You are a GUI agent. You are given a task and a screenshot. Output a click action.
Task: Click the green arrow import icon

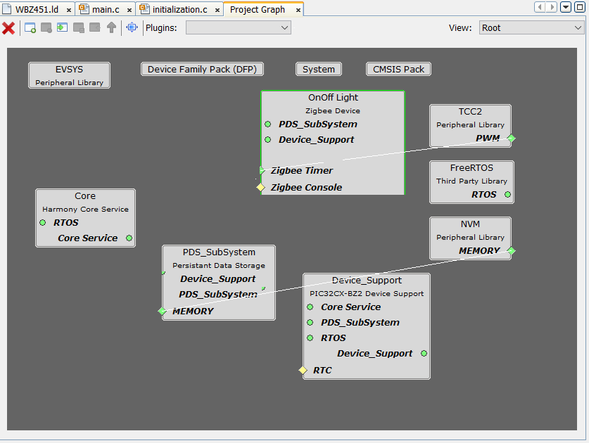[62, 28]
